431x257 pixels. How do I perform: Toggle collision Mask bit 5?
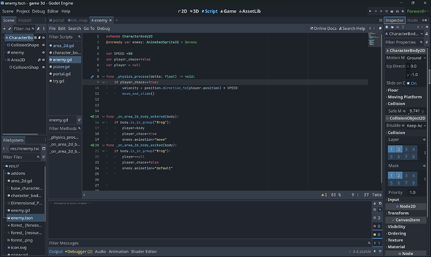pos(392,183)
